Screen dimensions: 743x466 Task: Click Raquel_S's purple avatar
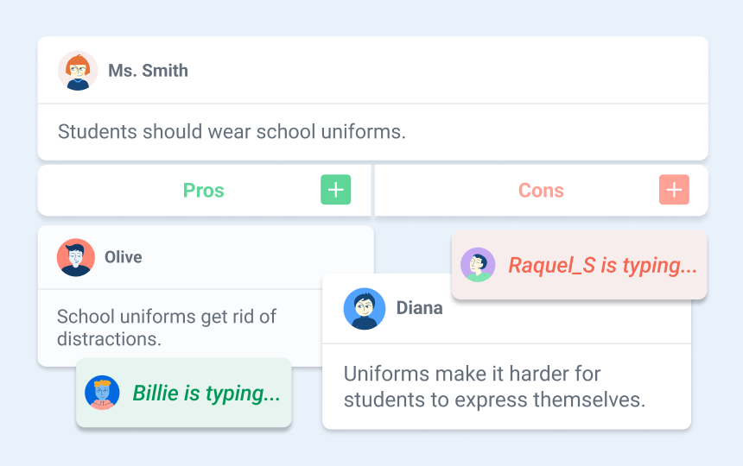click(478, 265)
